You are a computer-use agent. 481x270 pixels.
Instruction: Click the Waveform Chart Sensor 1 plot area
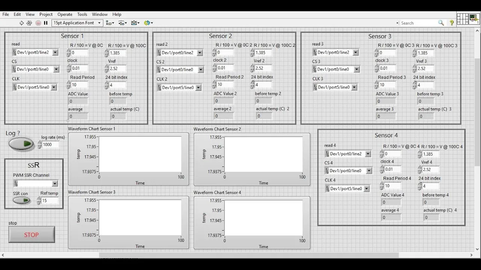pos(140,154)
